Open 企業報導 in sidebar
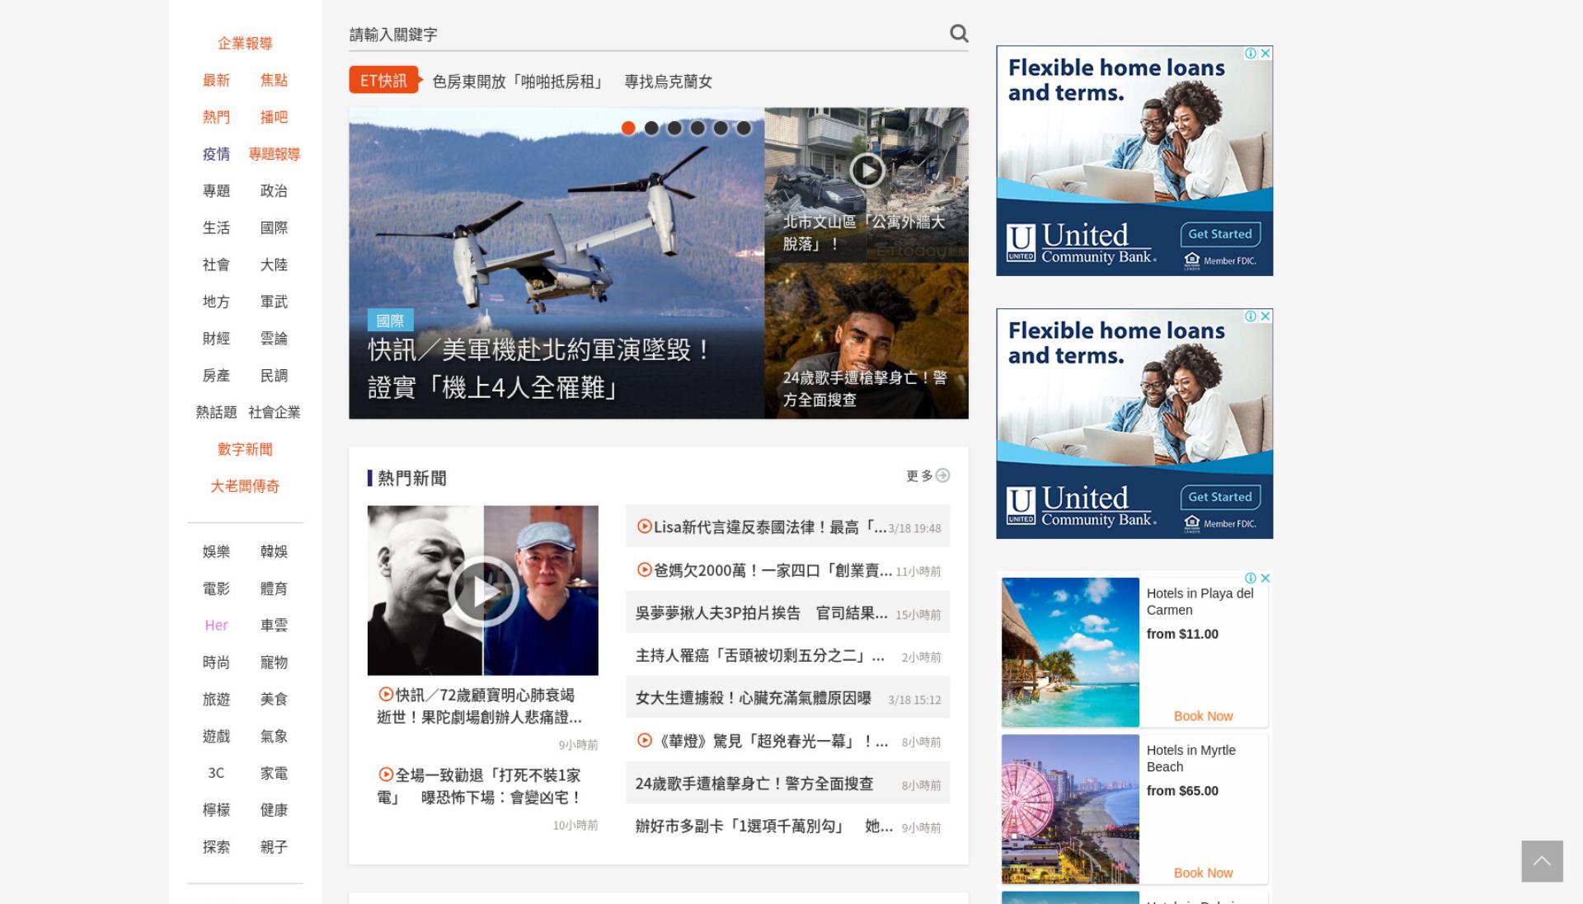Screen dimensions: 1583x904 coord(245,44)
